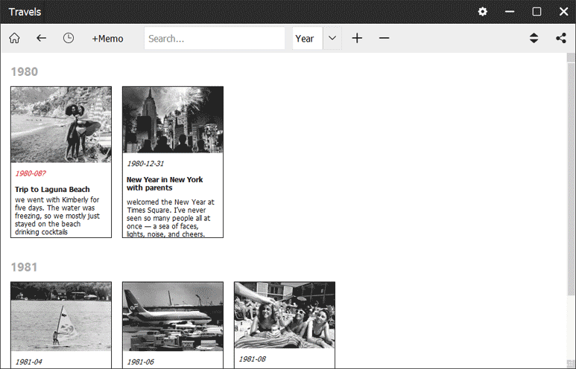Expand the Year grouping dropdown arrow
576x369 pixels.
click(332, 38)
